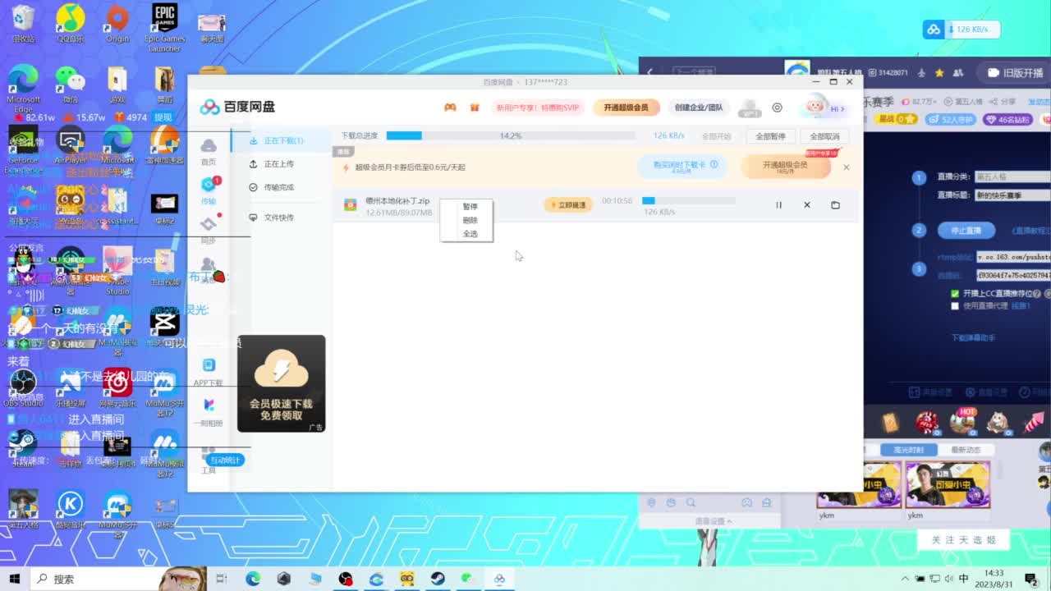The width and height of the screenshot is (1051, 591).
Task: Click the Windows Start button
Action: pyautogui.click(x=15, y=579)
